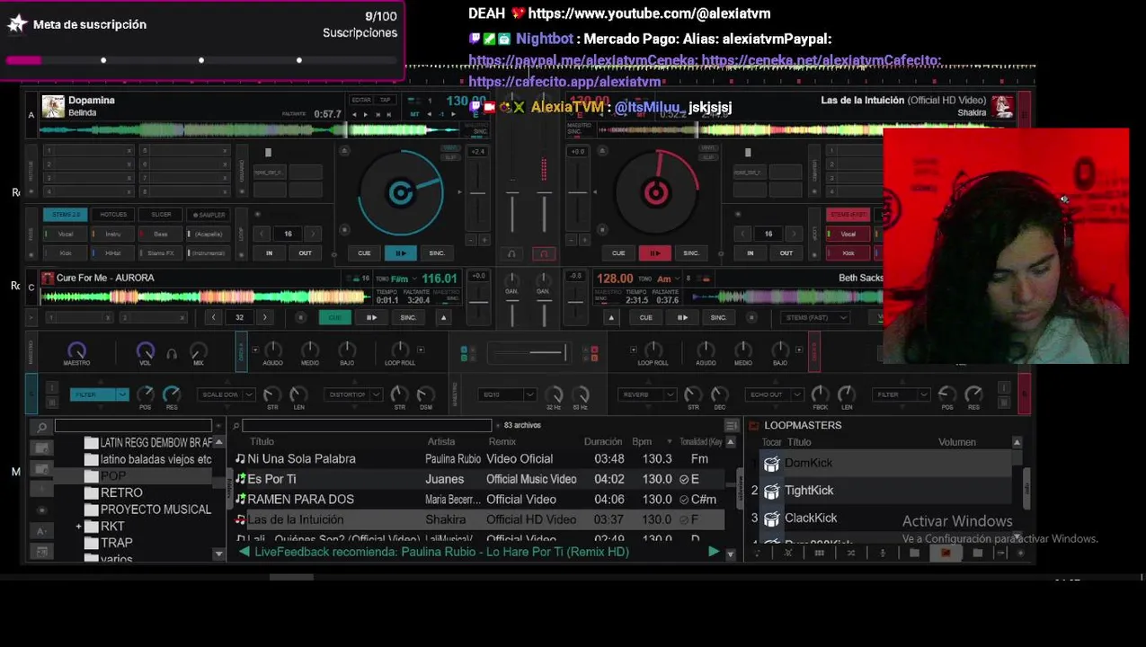Open the Twitch chat cafecito.app/alexiatvm link

(x=564, y=82)
